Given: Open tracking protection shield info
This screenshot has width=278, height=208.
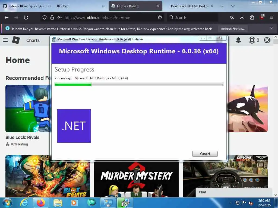Looking at the screenshot, I should (x=45, y=18).
